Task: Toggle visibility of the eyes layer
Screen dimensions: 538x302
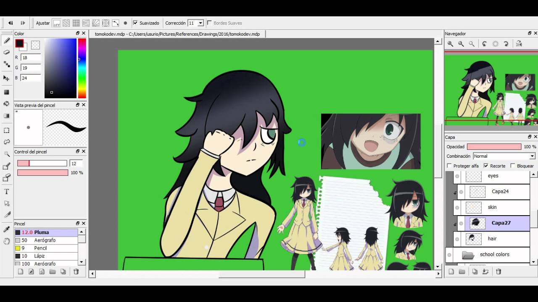Action: (x=457, y=176)
